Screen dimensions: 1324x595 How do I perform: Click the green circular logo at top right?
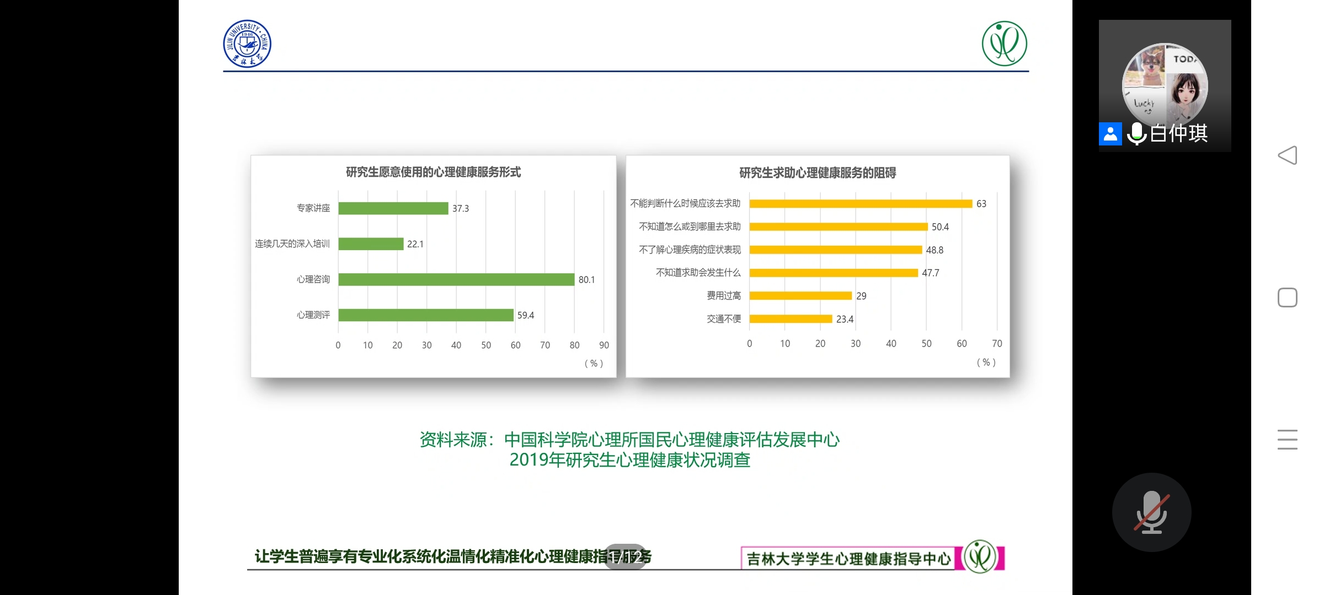point(1004,44)
